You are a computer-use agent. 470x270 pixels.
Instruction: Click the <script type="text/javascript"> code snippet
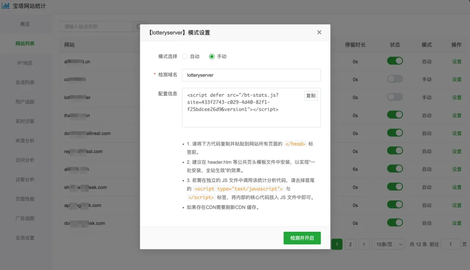coord(238,189)
